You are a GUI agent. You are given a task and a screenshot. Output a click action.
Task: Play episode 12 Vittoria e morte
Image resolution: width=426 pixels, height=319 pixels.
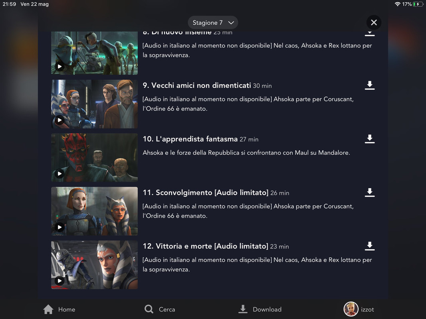(59, 281)
